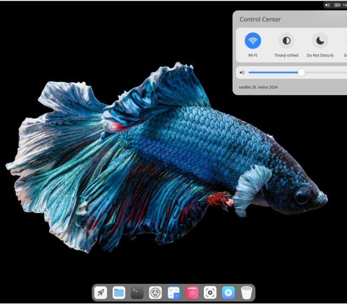Click the date neděle 28. ledna 2024
This screenshot has width=347, height=304.
(x=258, y=87)
